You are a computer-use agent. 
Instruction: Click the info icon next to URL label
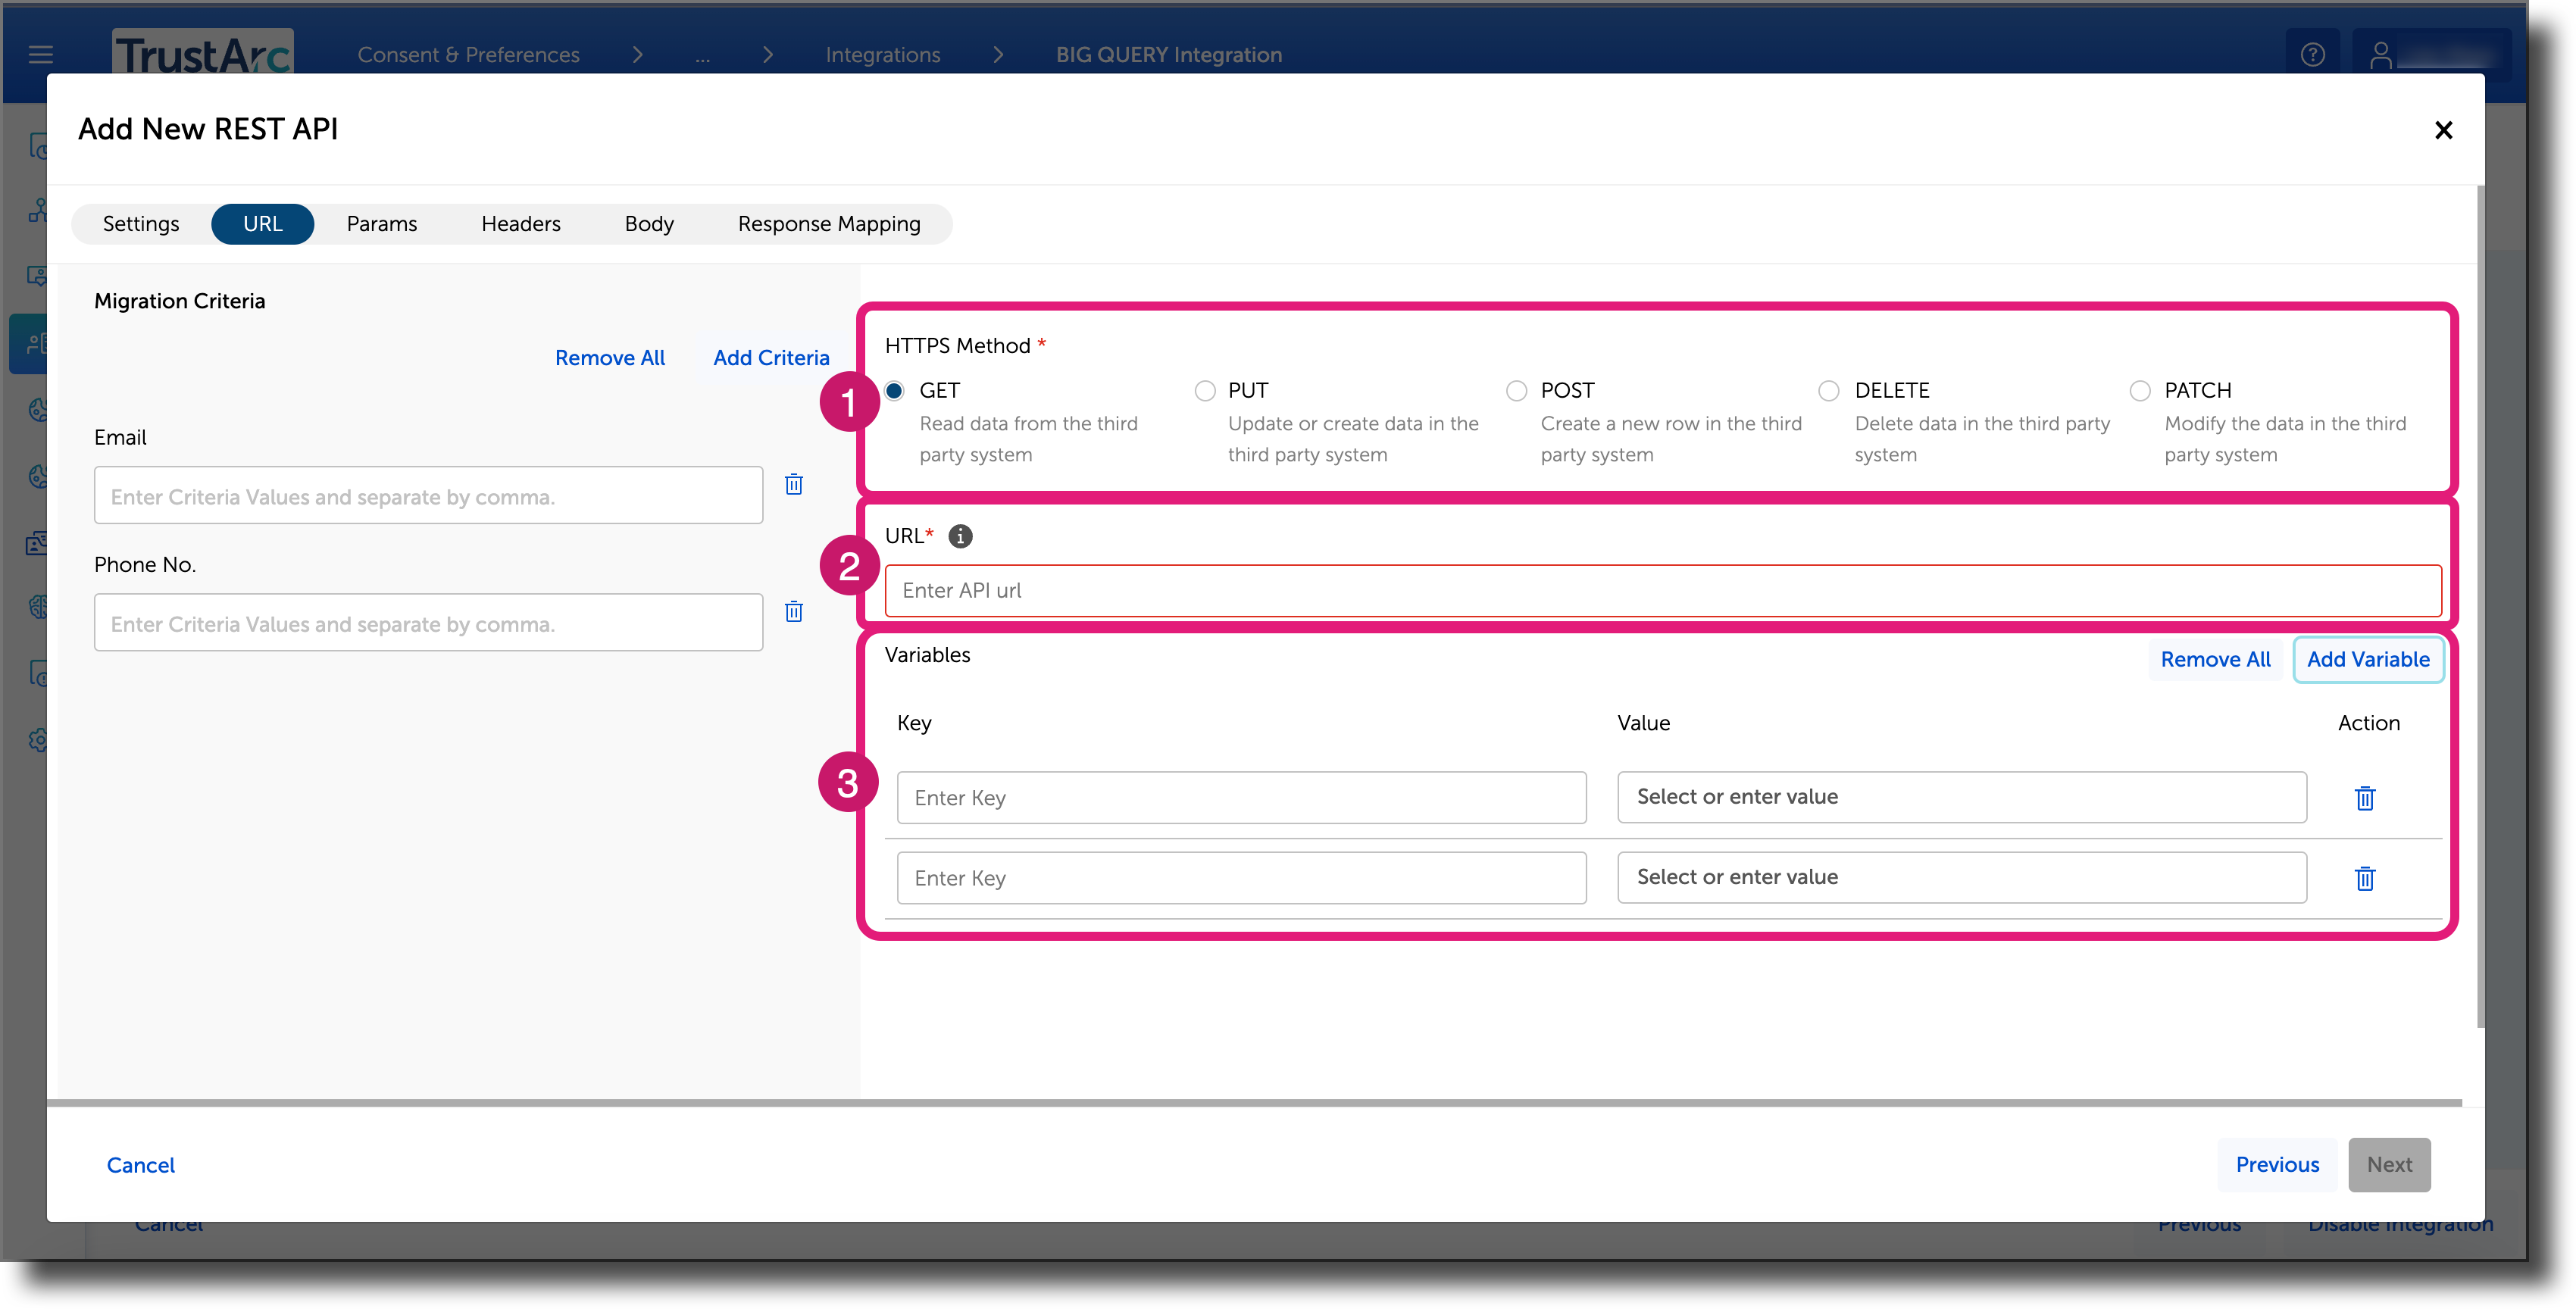960,537
